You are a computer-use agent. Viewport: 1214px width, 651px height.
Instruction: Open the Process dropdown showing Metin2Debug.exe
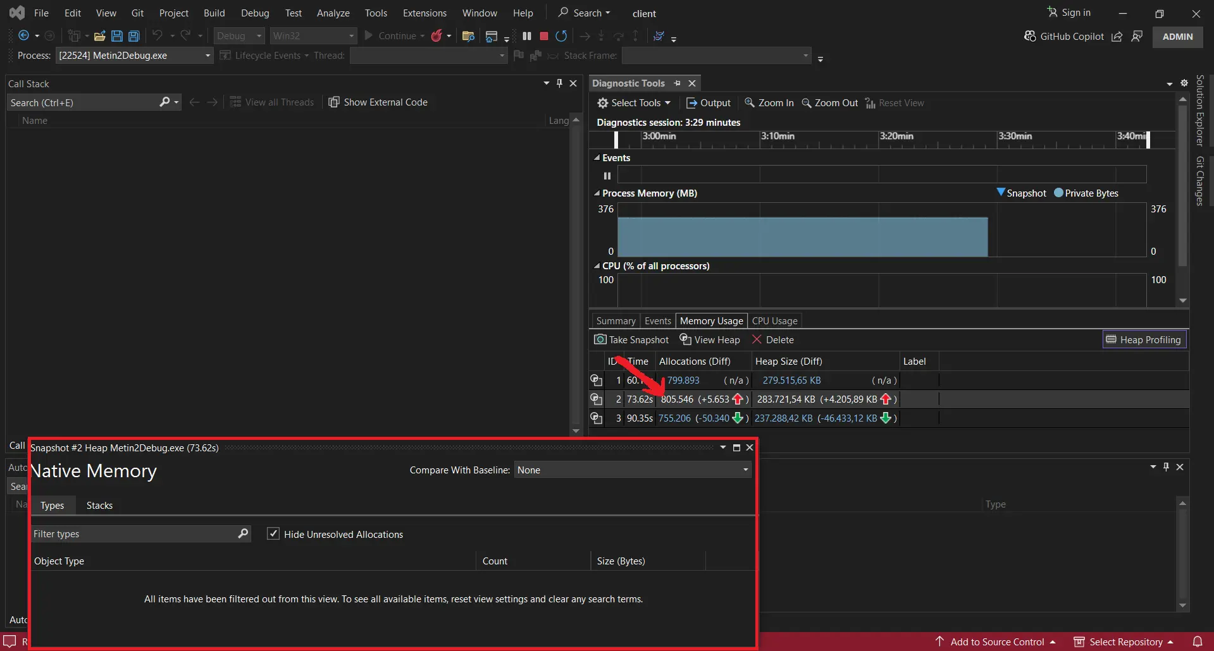(206, 56)
